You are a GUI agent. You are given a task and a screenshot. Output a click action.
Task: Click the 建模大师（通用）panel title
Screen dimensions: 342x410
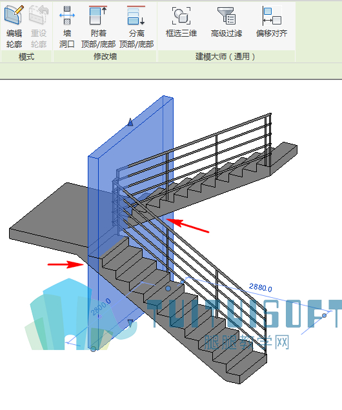[x=225, y=57]
